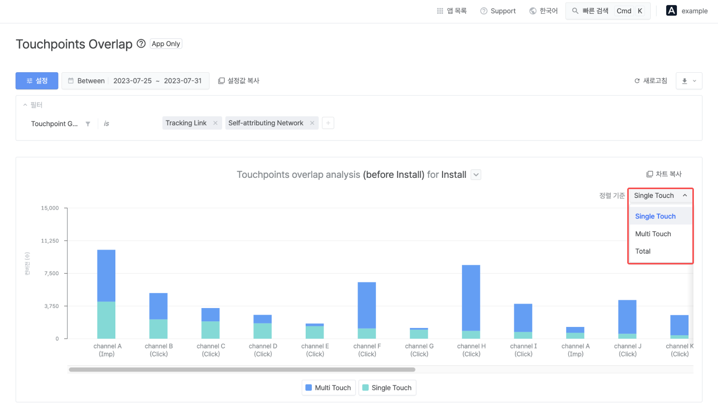Remove the Tracking Link filter tag
Image resolution: width=718 pixels, height=410 pixels.
[215, 123]
